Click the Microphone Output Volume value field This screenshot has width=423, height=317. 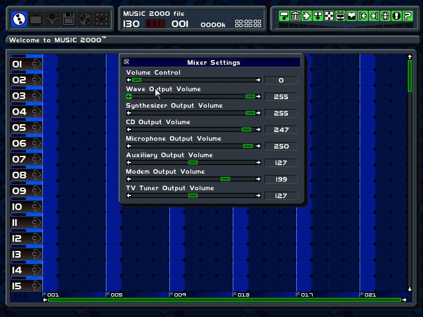pos(281,146)
